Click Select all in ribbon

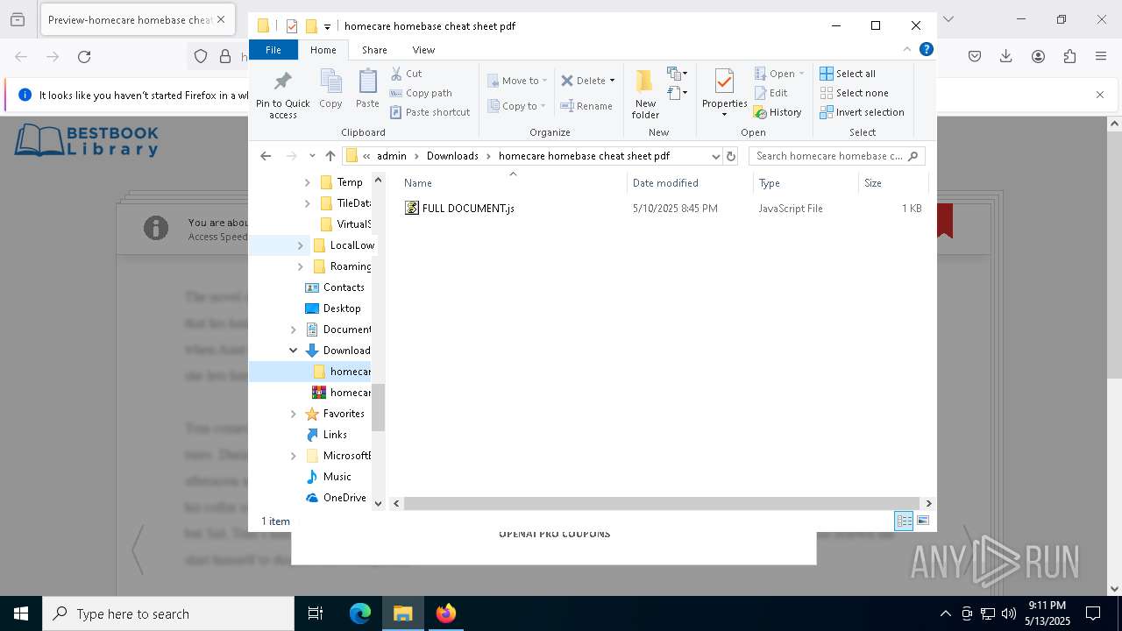tap(848, 74)
